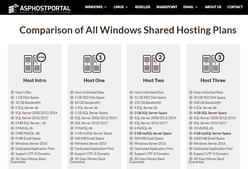The image size is (248, 169).
Task: Click Host One's Host Unlimited Sites text
Action: (89, 92)
